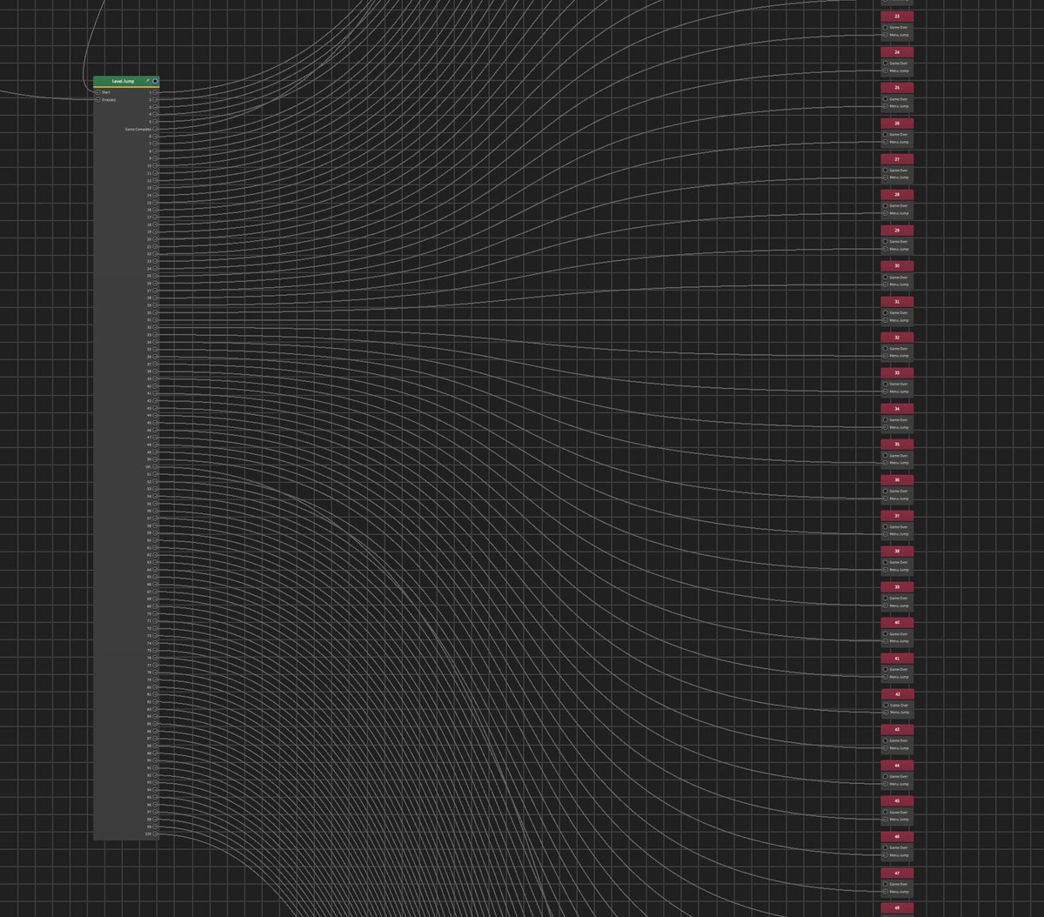Viewport: 1044px width, 917px height.
Task: Click Game Over port of node 32
Action: pos(886,349)
